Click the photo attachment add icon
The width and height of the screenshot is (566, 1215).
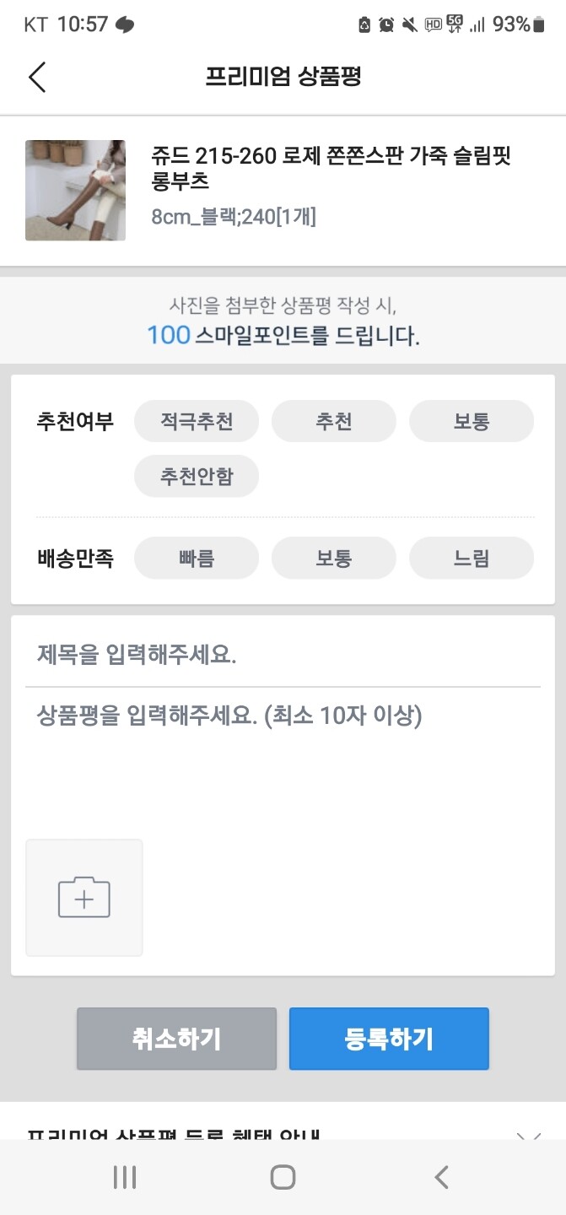pos(84,897)
